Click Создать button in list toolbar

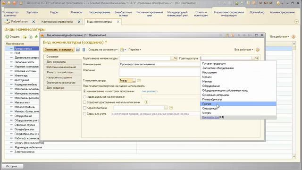13,37
